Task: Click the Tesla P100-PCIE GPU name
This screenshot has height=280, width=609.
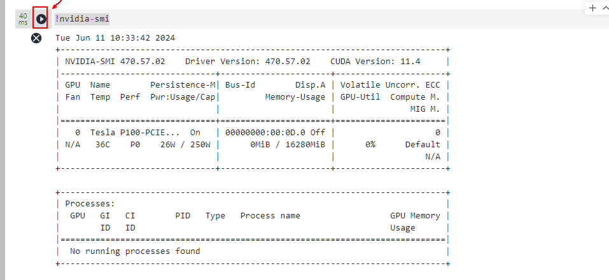Action: tap(135, 132)
